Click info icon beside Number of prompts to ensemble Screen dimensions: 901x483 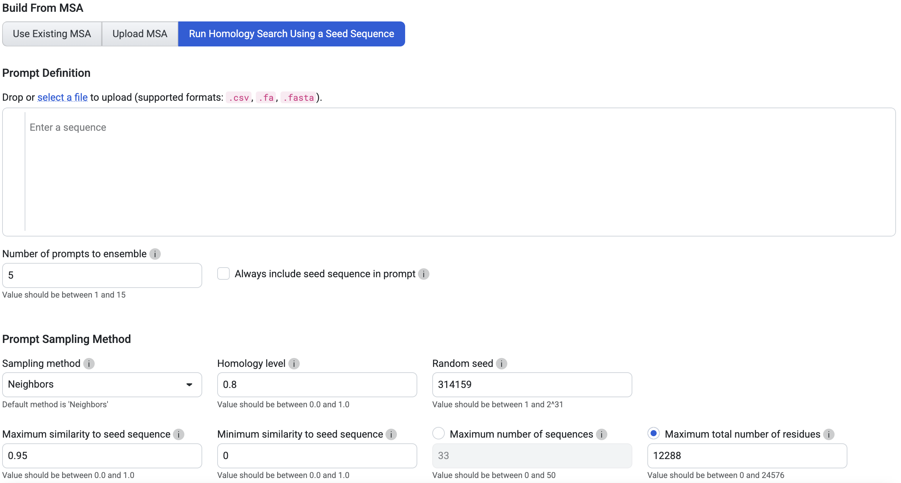[x=155, y=254]
